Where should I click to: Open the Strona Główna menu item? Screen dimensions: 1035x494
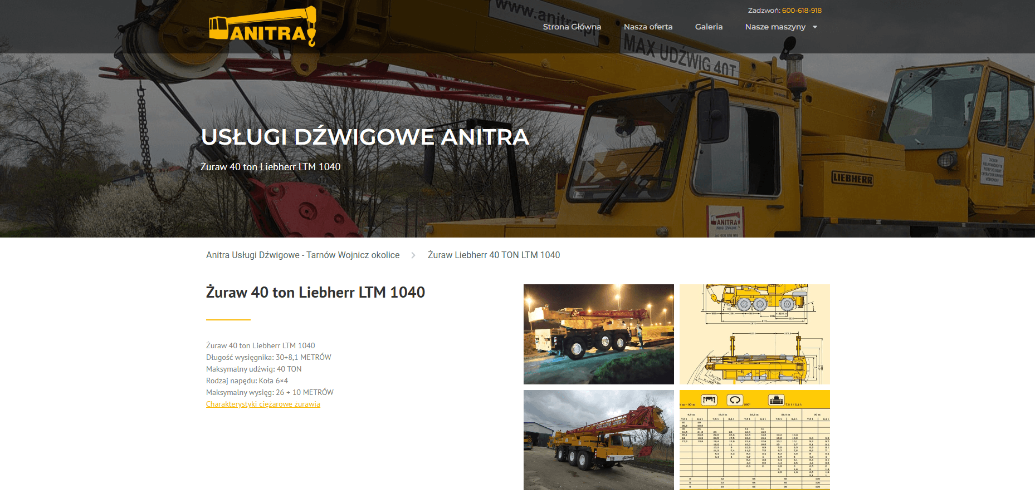572,27
